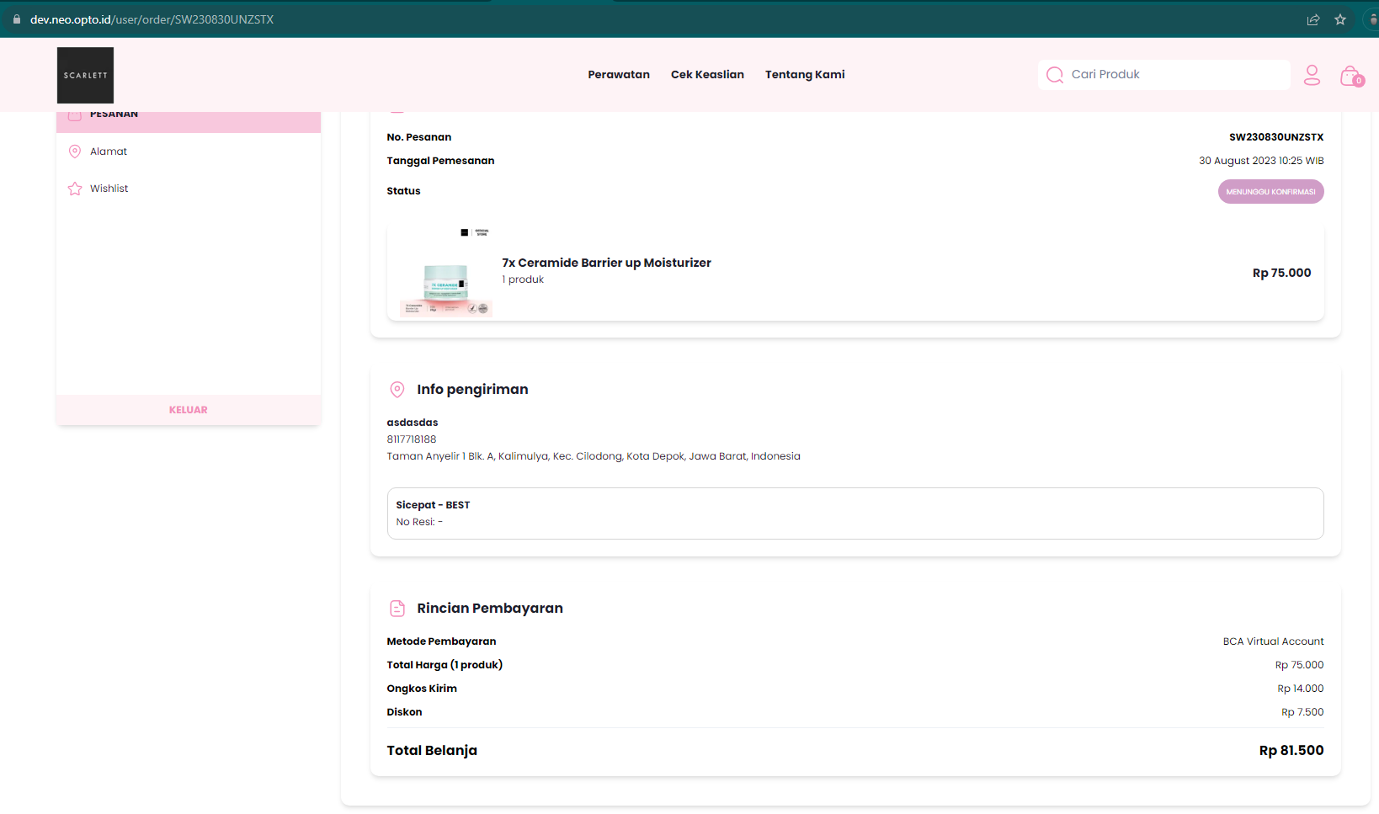Click the Wishlist star icon
The image size is (1379, 814).
tap(75, 189)
